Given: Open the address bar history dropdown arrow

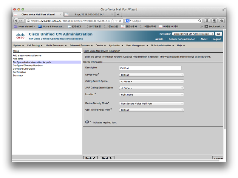Looking at the screenshot, I should pyautogui.click(x=116, y=21).
